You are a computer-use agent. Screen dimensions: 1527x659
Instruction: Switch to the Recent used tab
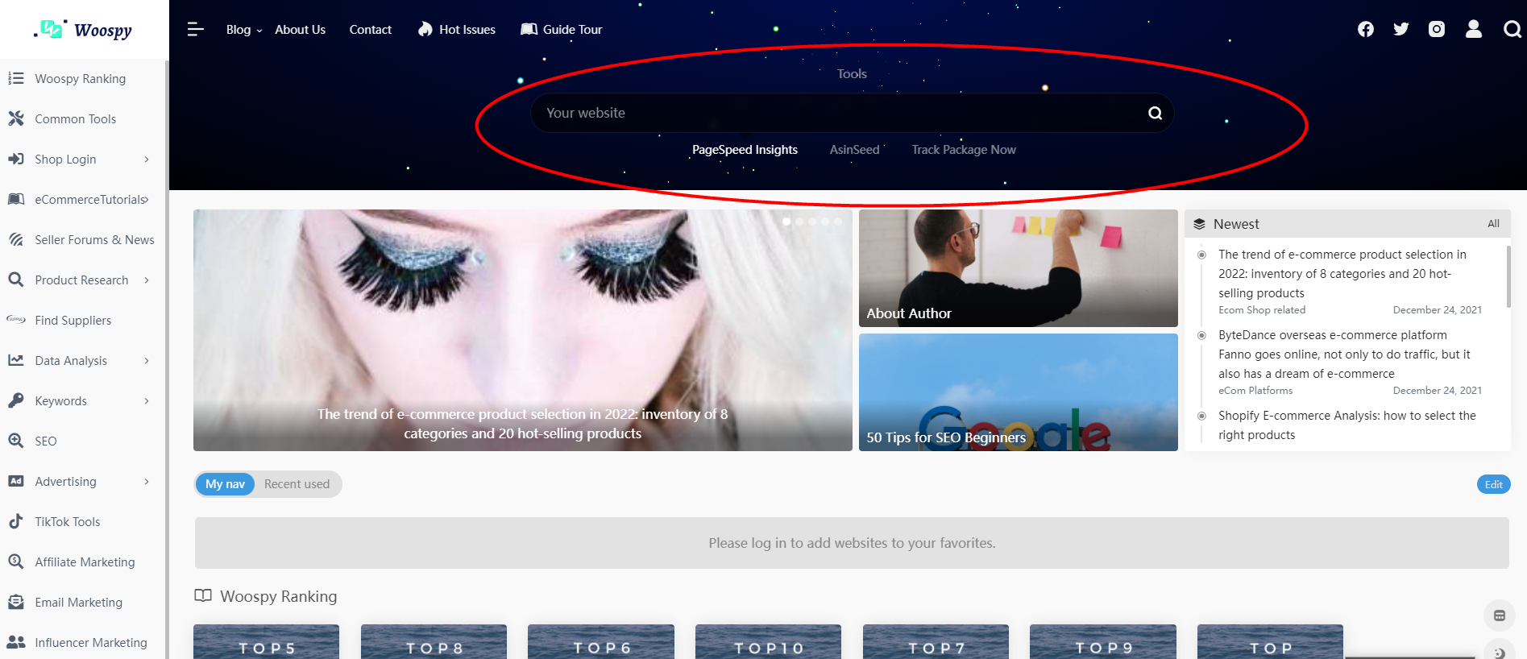297,484
